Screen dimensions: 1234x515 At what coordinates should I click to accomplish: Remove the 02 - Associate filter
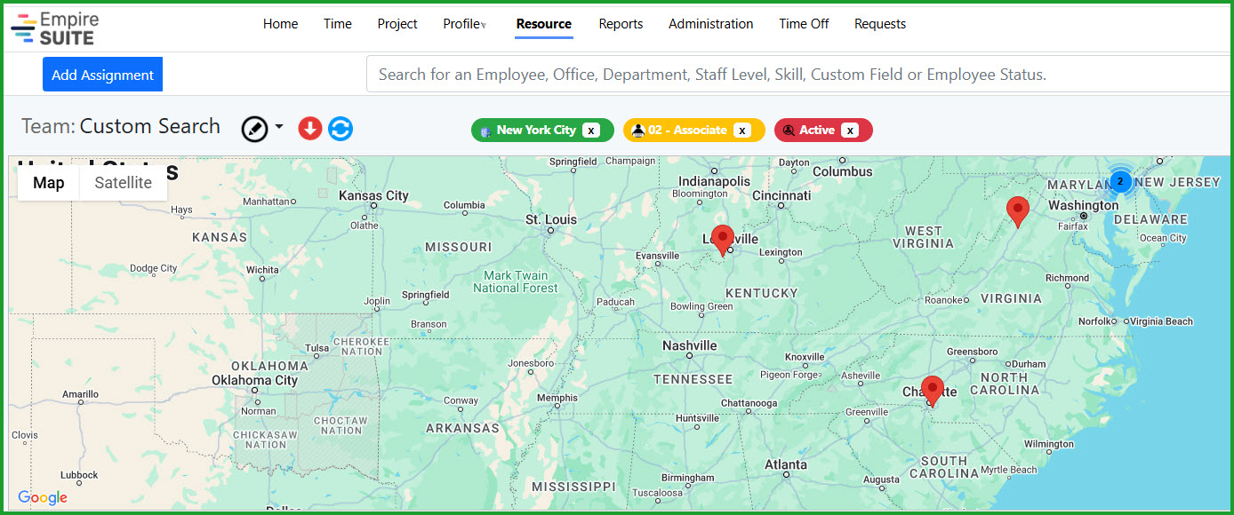tap(742, 131)
